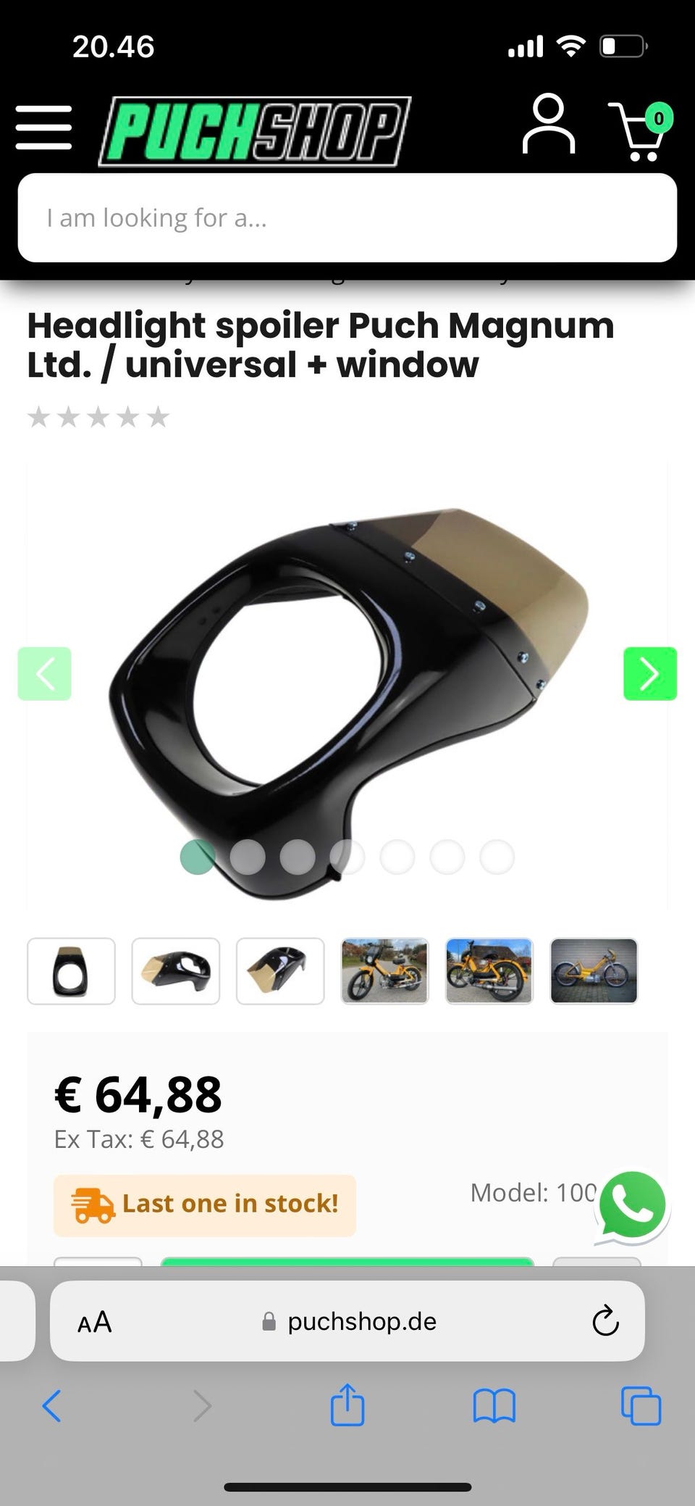Select the second carousel dot

[x=248, y=857]
